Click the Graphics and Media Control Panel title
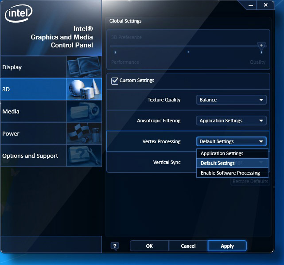The height and width of the screenshot is (265, 284). pos(62,37)
